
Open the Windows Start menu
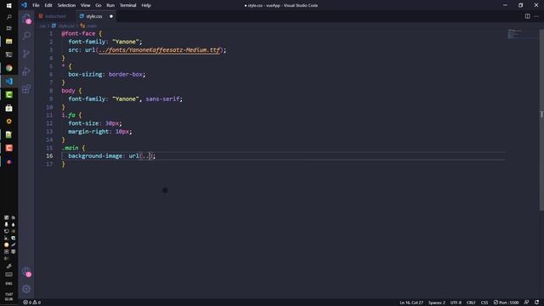click(9, 5)
